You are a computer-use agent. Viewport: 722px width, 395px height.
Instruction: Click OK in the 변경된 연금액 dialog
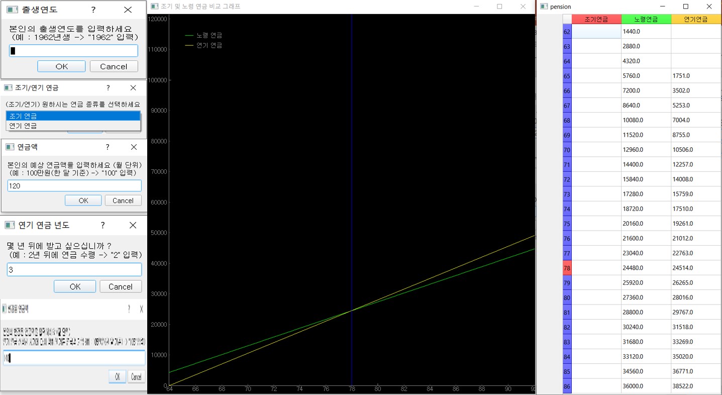coord(117,376)
